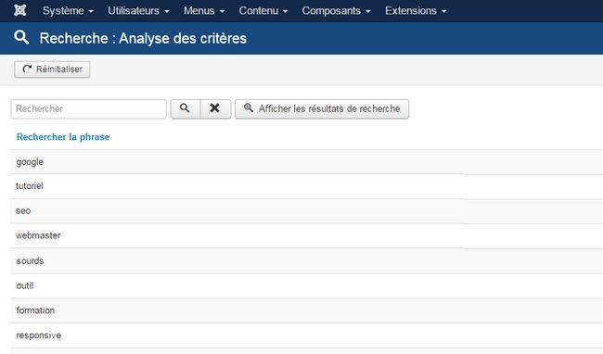Focus the Rechercher input field
Viewport: 603px width, 354px height.
[89, 109]
